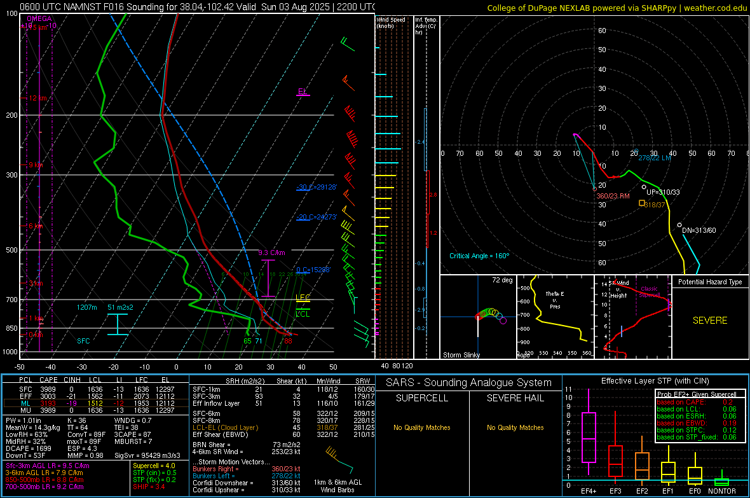
Task: Click the 1km & 6km AGL wind barb graphic
Action: point(338,460)
